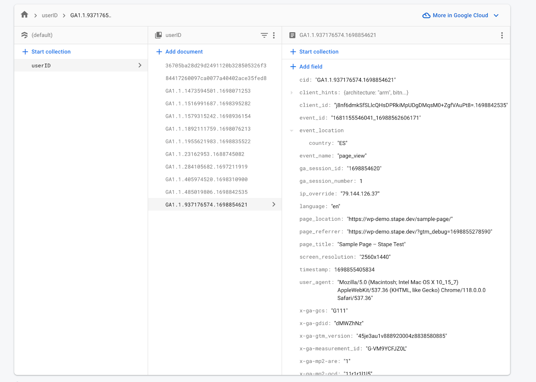Click the userID breadcrumb link
The image size is (536, 382).
pos(50,15)
